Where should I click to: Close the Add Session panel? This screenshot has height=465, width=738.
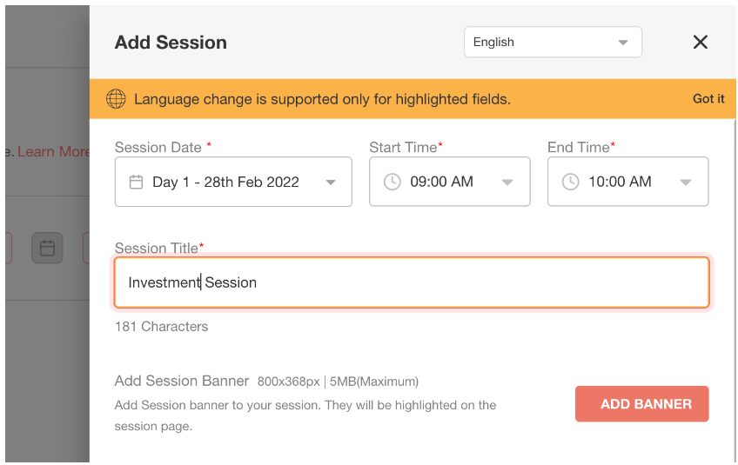701,42
